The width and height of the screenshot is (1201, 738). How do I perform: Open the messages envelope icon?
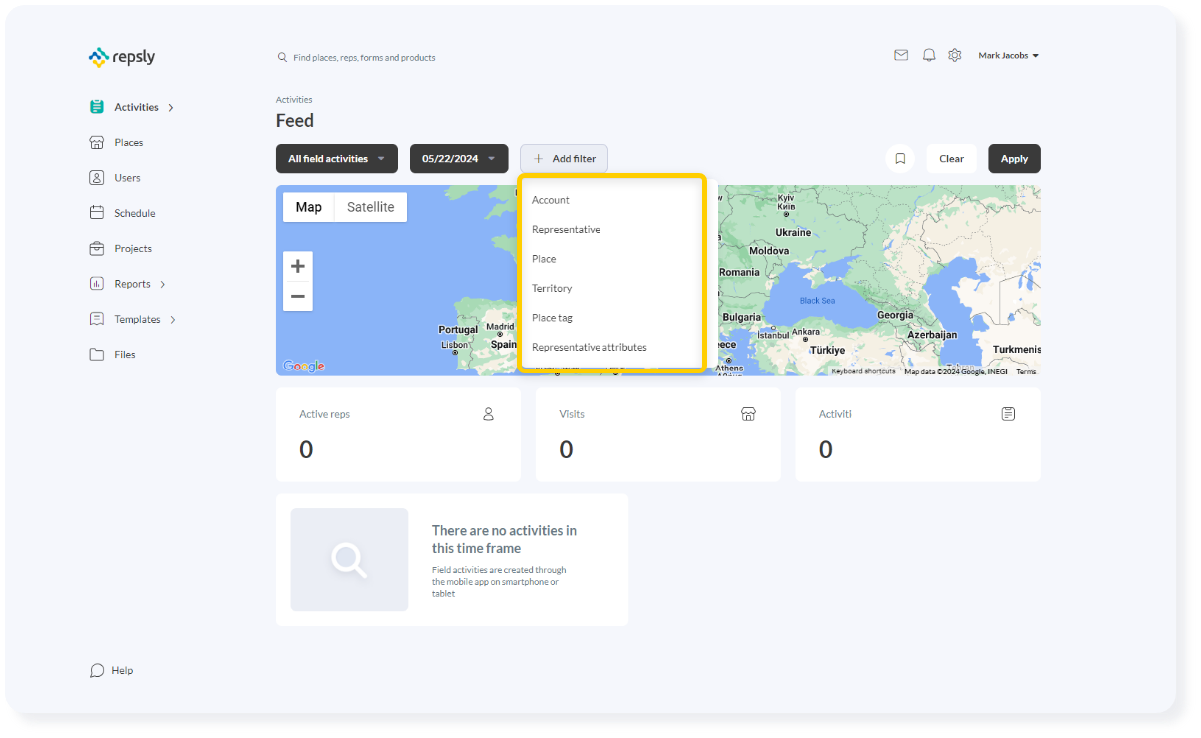[901, 55]
